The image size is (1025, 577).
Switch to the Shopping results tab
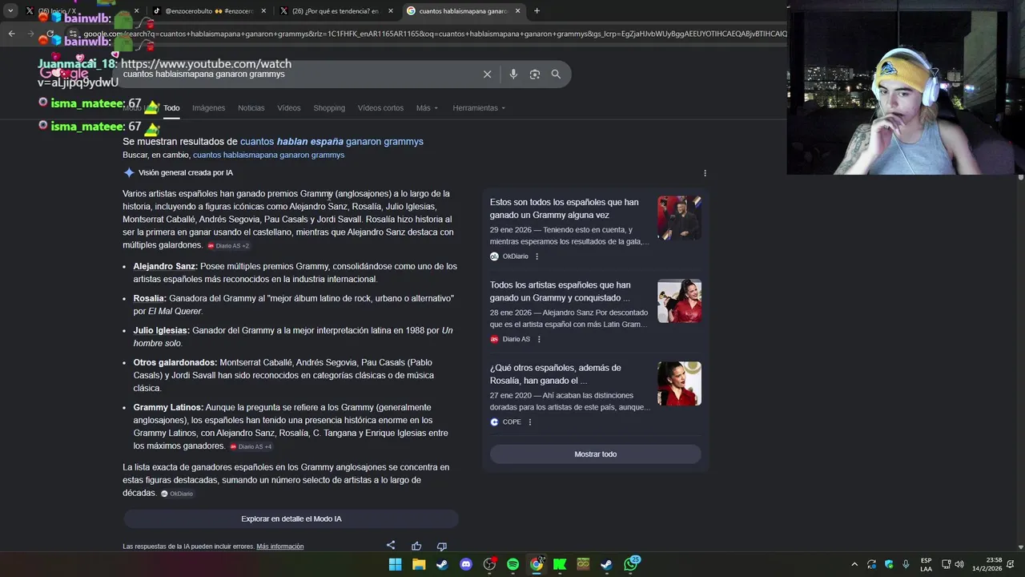pyautogui.click(x=329, y=108)
